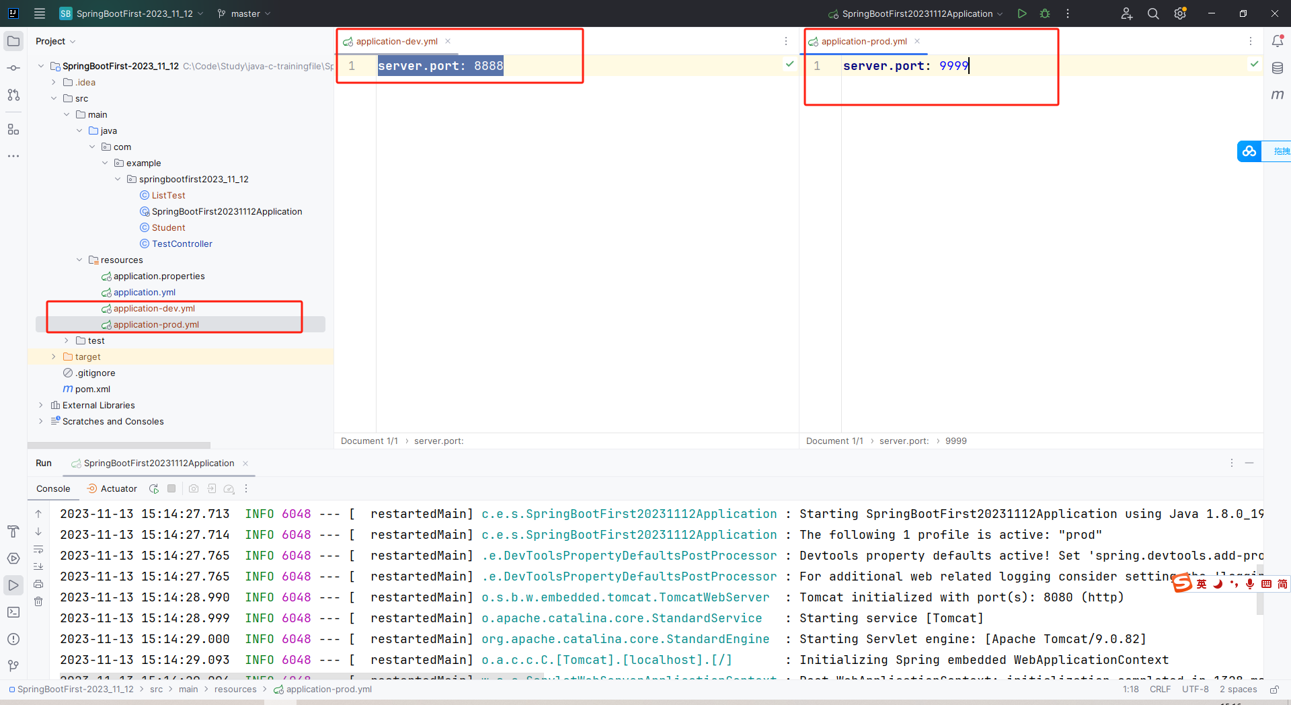Clear console output trash icon

click(38, 601)
